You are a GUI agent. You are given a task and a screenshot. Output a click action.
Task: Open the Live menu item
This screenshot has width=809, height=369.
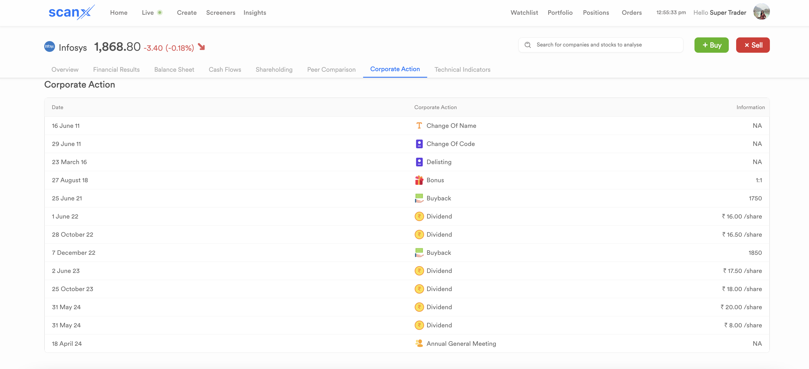point(148,12)
